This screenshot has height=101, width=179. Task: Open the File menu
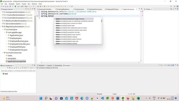pyautogui.click(x=2, y=4)
